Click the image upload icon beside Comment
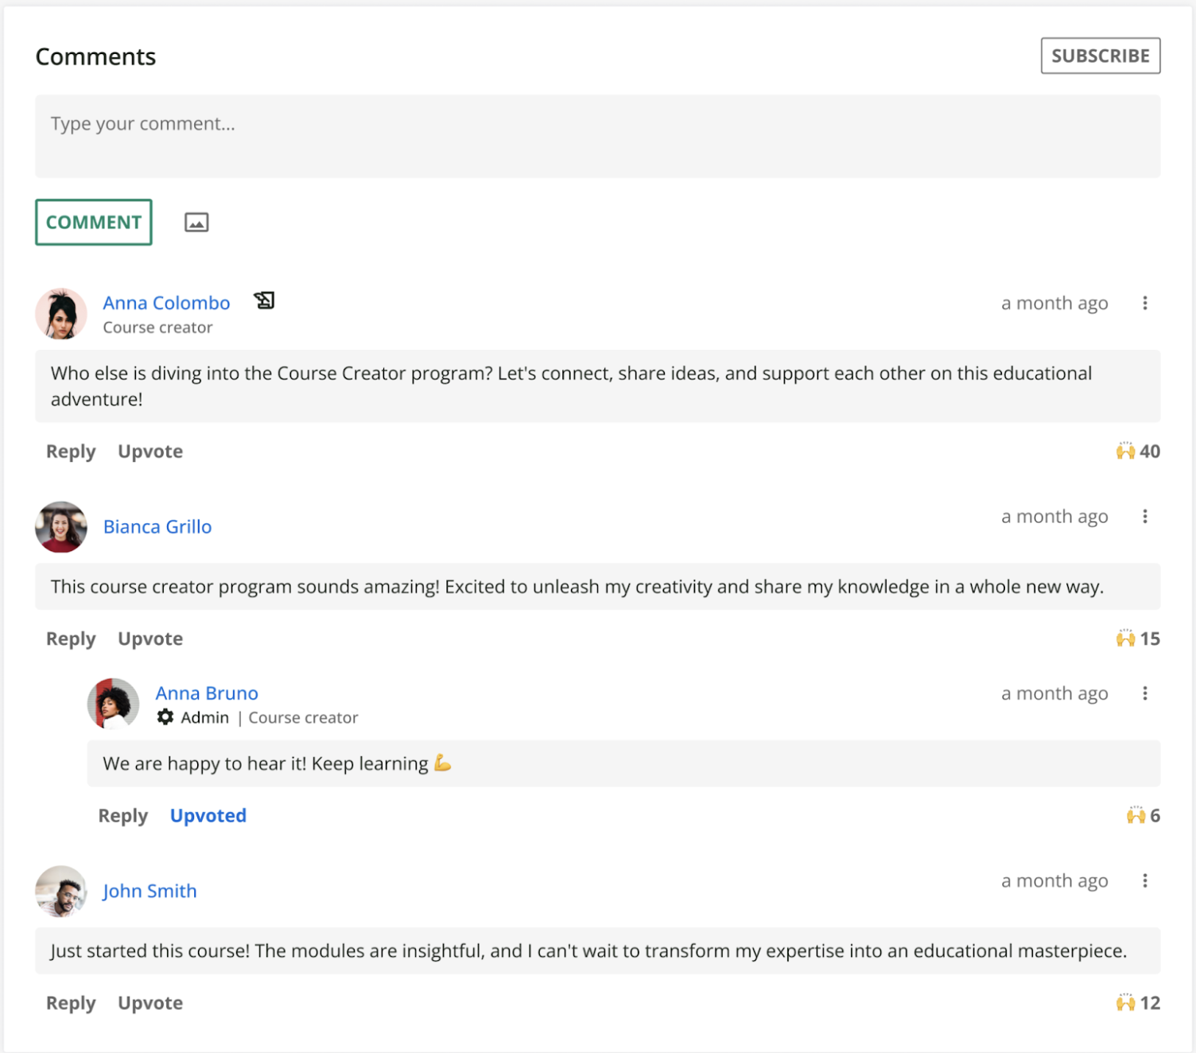 (x=196, y=223)
